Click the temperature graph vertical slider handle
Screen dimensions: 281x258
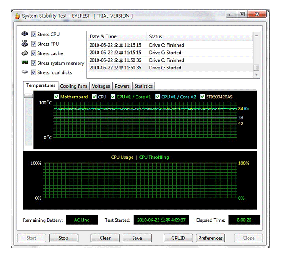[28, 95]
